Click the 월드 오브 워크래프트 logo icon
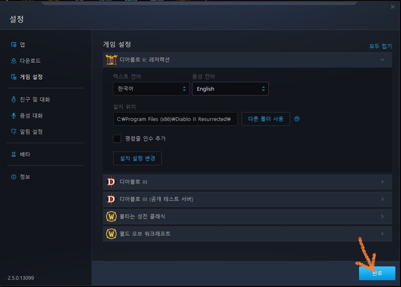 pos(111,233)
